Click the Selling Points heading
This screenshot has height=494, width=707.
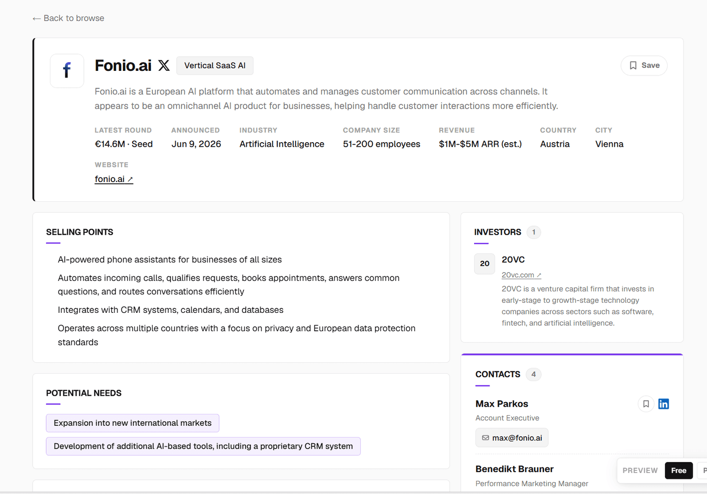point(80,232)
